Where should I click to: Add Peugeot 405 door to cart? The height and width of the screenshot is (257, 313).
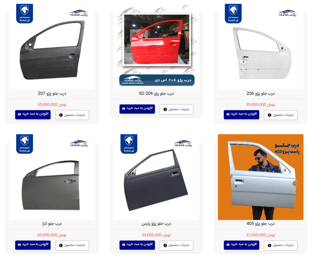point(242,245)
